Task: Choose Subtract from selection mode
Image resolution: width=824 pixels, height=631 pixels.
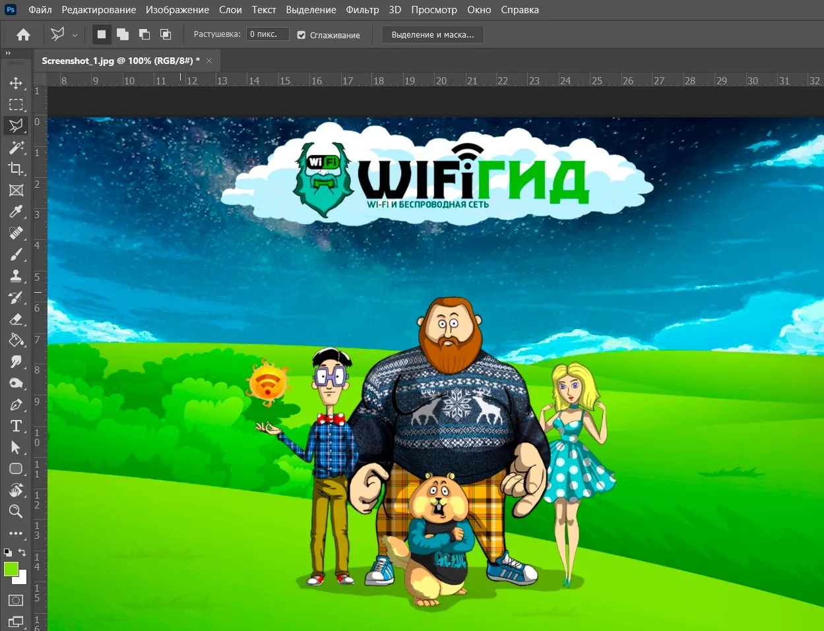Action: click(144, 35)
